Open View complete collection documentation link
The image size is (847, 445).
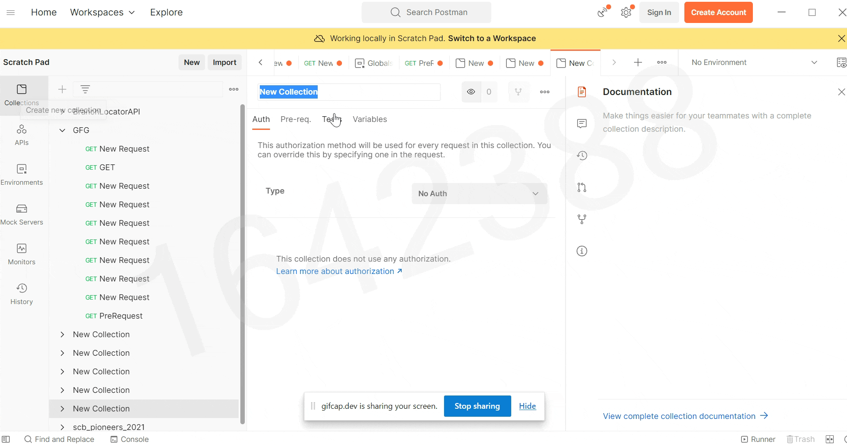point(686,416)
